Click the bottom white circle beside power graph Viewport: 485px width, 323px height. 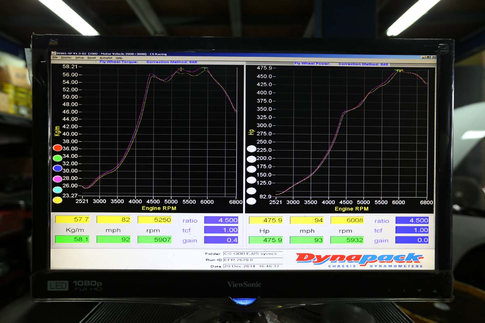251,201
